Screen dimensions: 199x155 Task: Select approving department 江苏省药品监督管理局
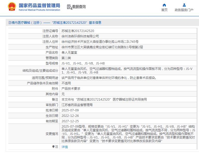[x=77, y=105]
